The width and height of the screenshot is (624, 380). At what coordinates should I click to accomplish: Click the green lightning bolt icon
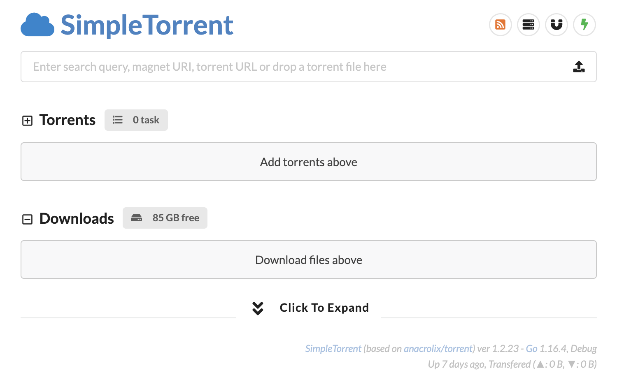pos(584,25)
